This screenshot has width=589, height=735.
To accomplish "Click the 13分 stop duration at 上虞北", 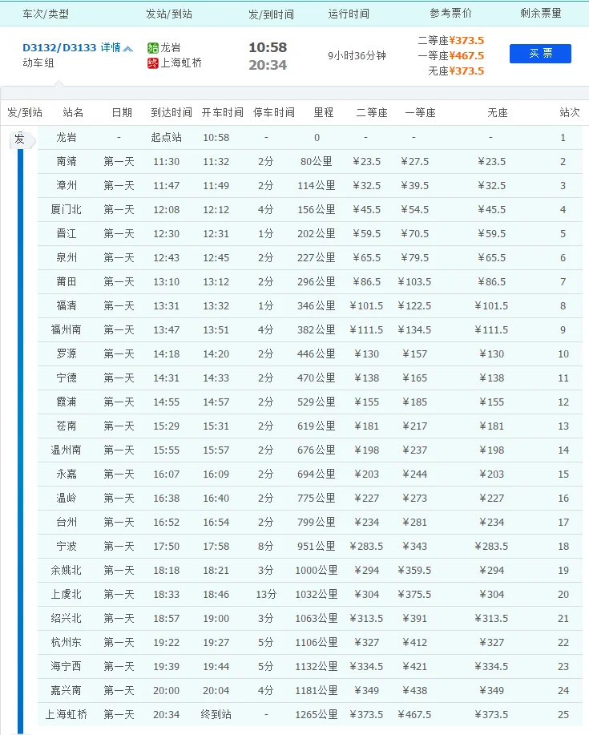I will [x=266, y=595].
